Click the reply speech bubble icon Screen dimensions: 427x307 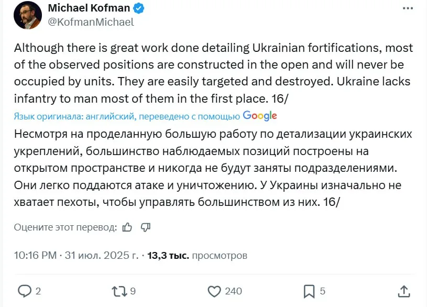tap(25, 291)
